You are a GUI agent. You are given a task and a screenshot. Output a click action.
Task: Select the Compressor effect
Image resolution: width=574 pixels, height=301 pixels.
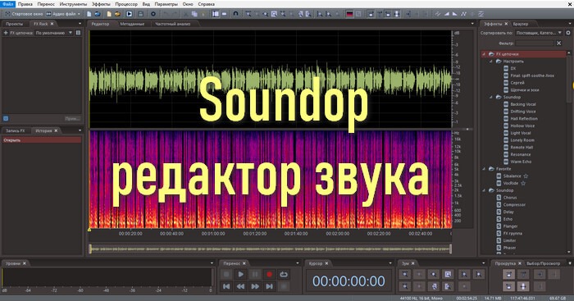[x=514, y=205]
